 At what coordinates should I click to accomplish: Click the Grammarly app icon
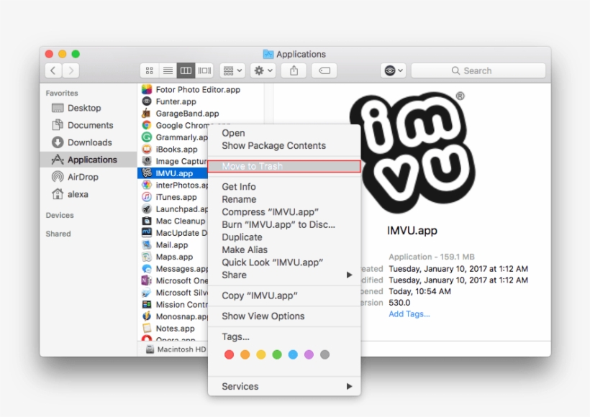tap(147, 137)
